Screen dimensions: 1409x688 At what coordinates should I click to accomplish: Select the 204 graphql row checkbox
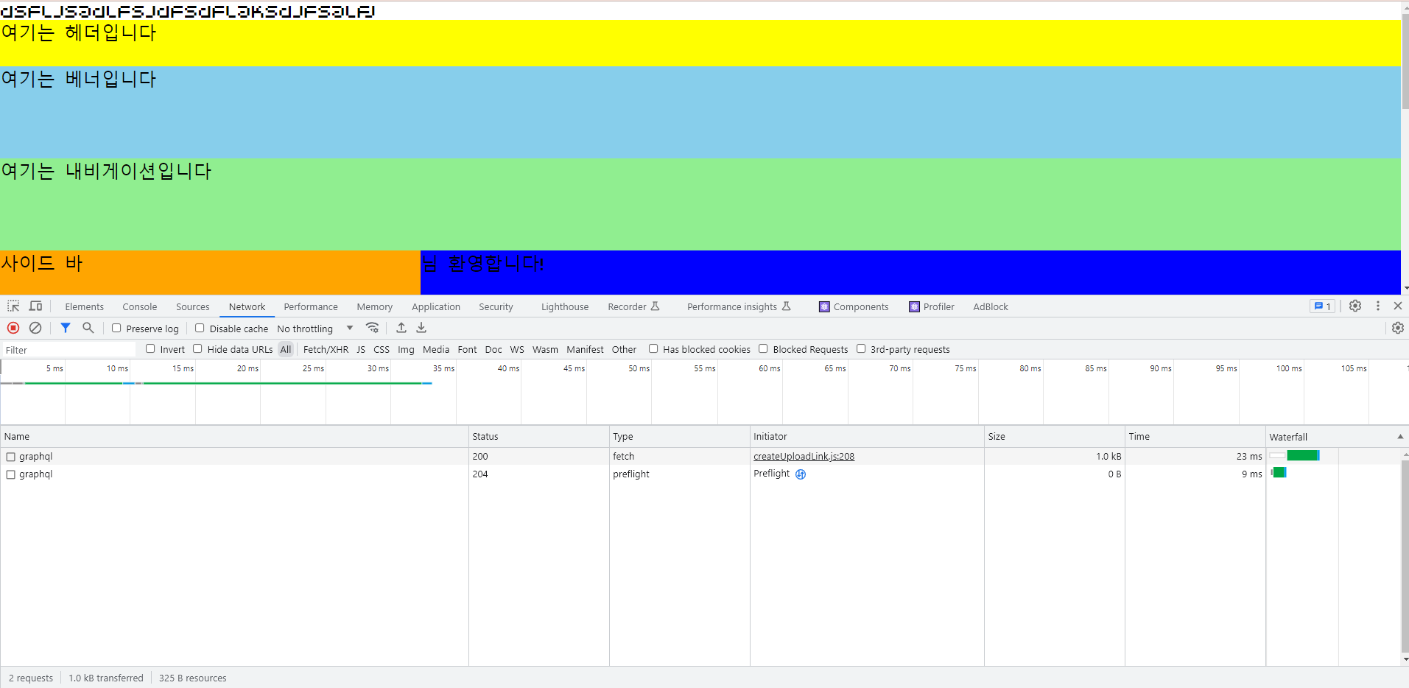pyautogui.click(x=11, y=474)
